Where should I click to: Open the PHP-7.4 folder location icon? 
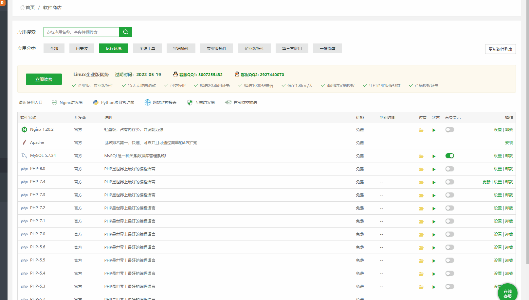(x=421, y=182)
